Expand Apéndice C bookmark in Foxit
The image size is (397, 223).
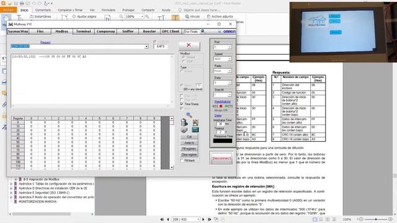click(11, 184)
